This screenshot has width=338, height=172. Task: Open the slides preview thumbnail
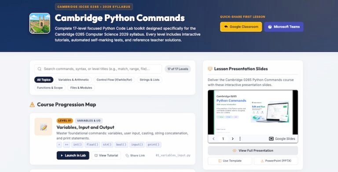coord(253,112)
